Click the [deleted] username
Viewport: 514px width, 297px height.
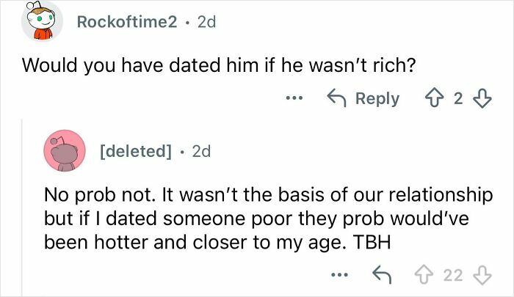tap(134, 152)
